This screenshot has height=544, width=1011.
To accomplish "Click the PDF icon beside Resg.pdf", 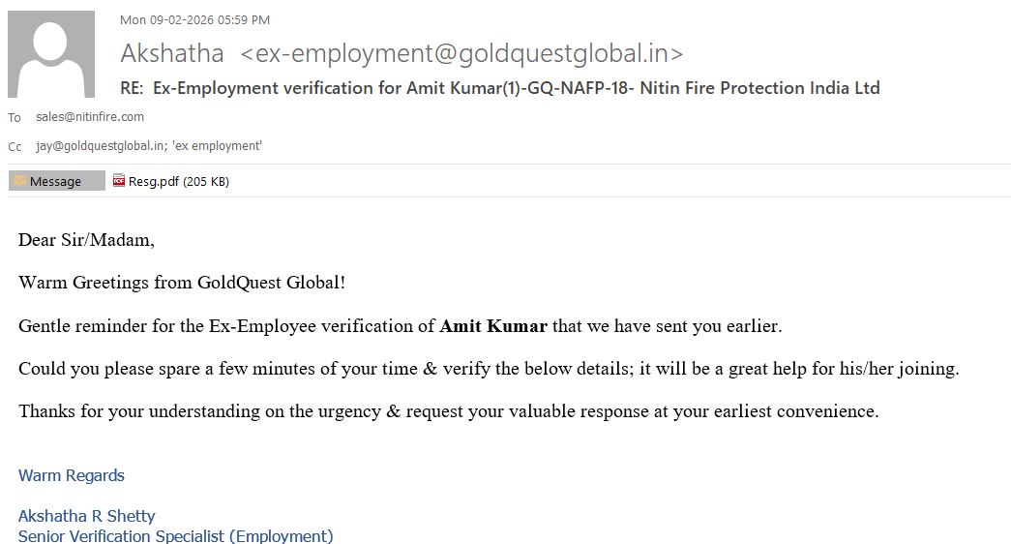I will 120,181.
